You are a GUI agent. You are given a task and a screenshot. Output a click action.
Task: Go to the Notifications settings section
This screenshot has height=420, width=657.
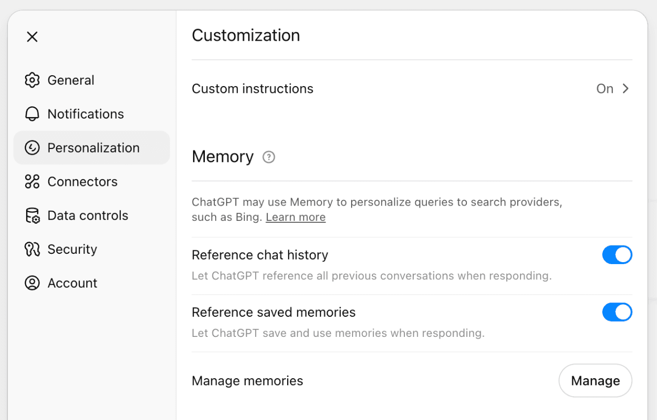85,114
